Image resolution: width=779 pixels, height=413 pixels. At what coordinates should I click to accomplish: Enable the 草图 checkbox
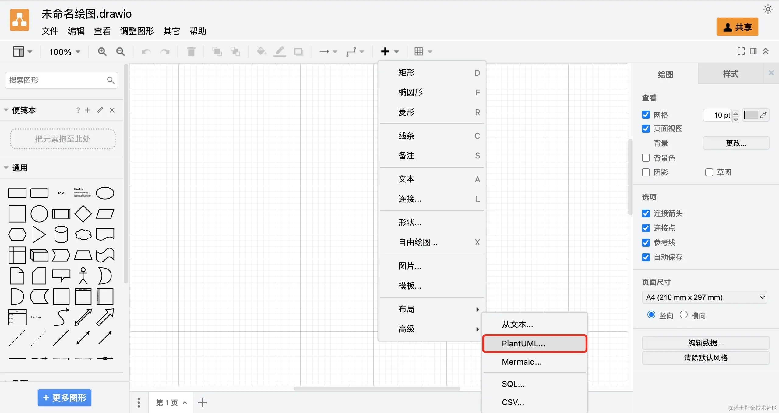click(709, 172)
